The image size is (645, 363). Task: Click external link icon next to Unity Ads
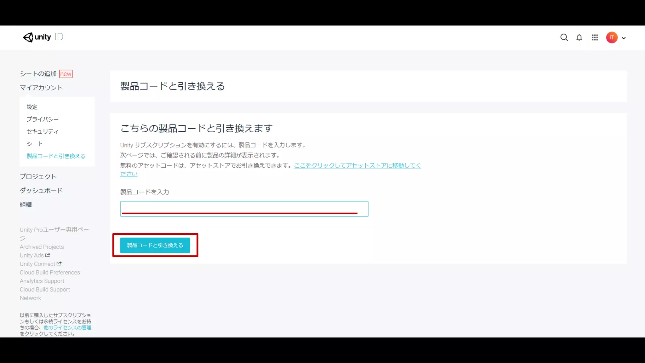click(48, 255)
